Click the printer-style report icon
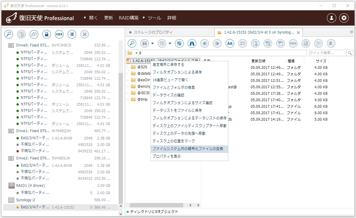This screenshot has height=218, width=356. pyautogui.click(x=306, y=44)
